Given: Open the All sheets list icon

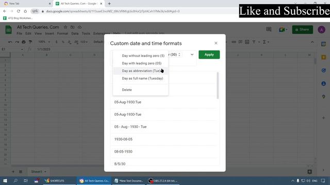Looking at the screenshot, I should click(21, 172).
